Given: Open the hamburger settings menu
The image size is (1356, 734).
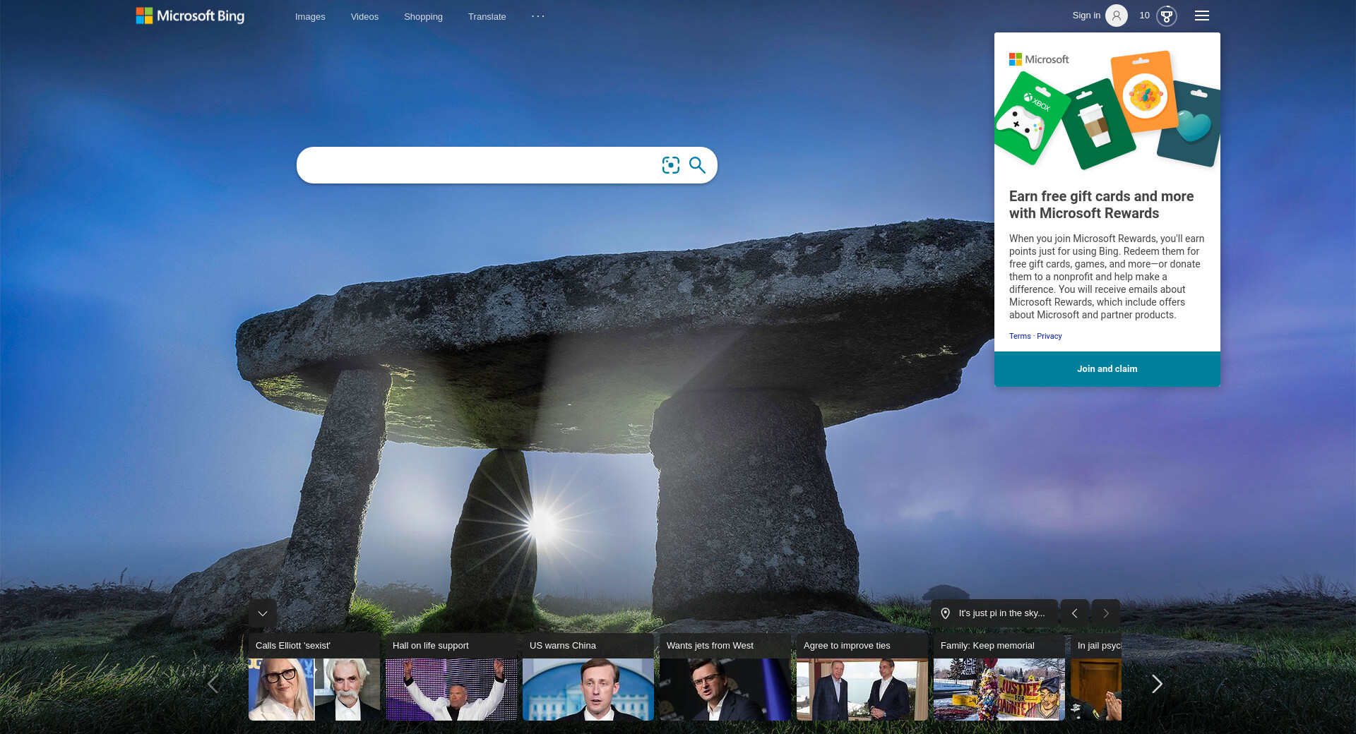Looking at the screenshot, I should tap(1201, 16).
